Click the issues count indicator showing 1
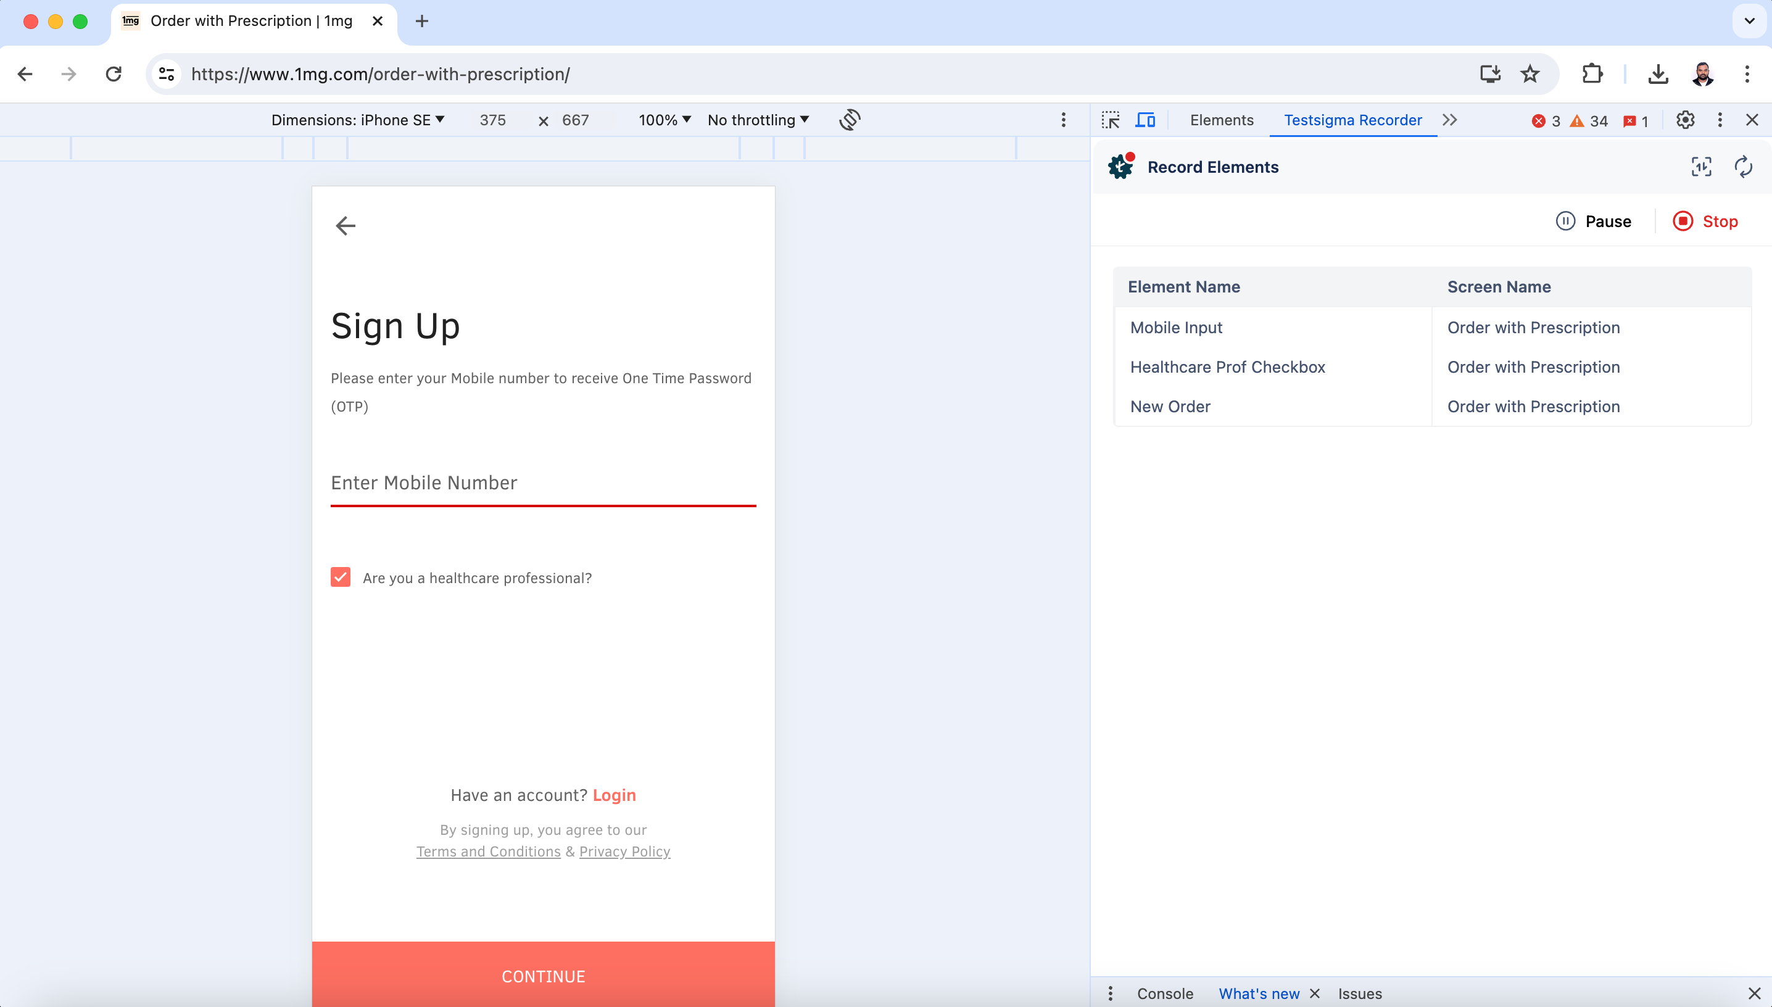Image resolution: width=1772 pixels, height=1007 pixels. click(x=1636, y=121)
